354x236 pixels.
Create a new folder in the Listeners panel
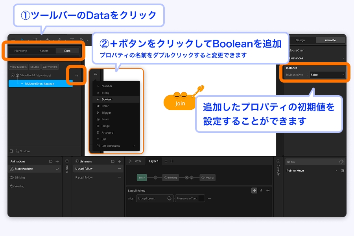click(x=112, y=161)
